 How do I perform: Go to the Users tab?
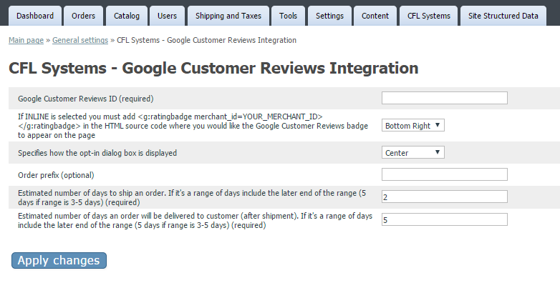click(x=167, y=16)
